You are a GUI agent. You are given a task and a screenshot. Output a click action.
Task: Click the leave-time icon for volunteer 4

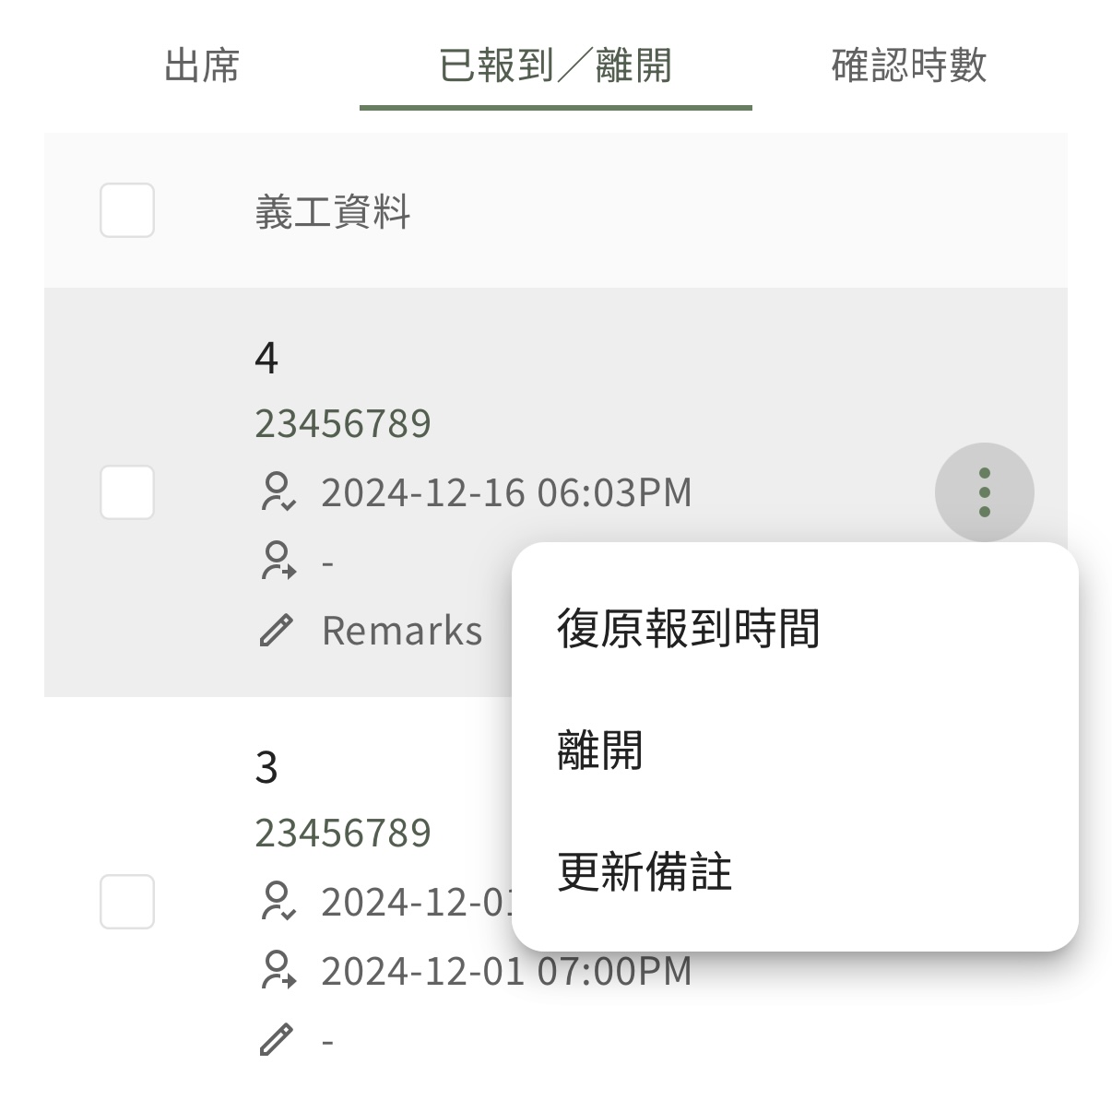pyautogui.click(x=278, y=561)
